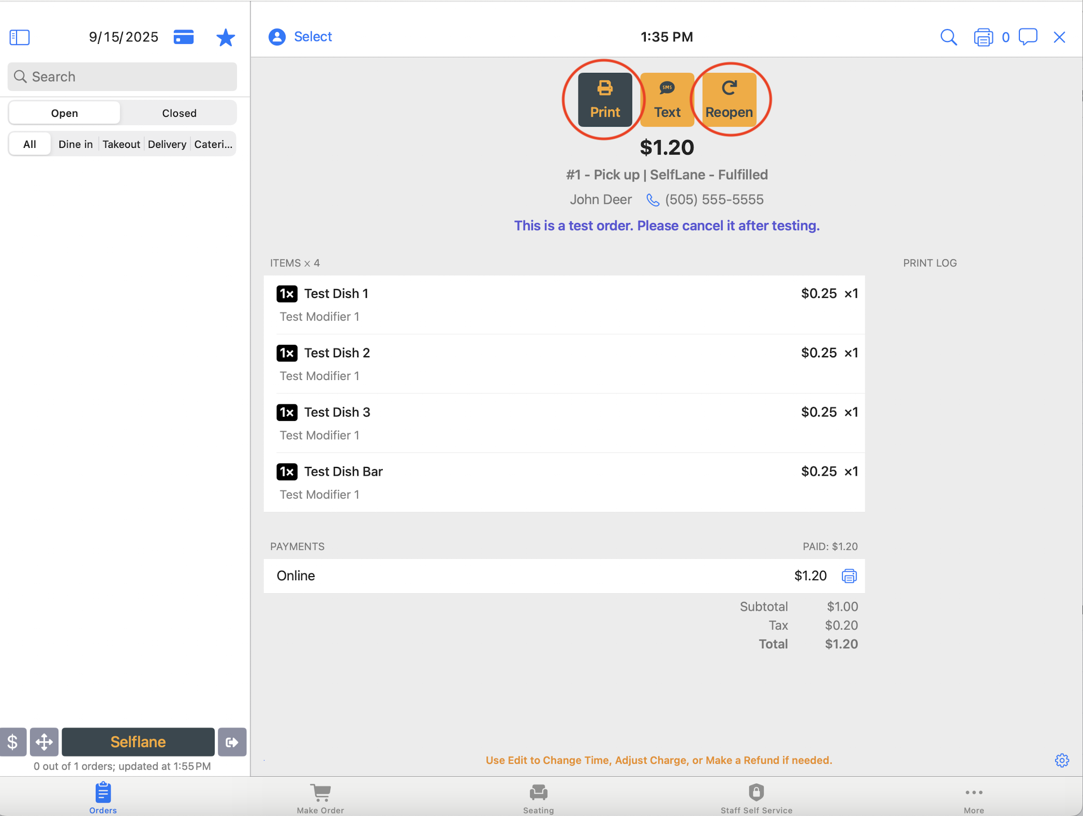
Task: Open settings gear at bottom right
Action: point(1061,760)
